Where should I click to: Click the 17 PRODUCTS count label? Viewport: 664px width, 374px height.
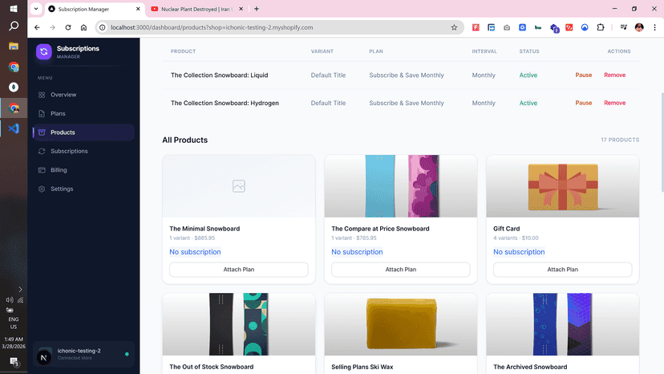pyautogui.click(x=620, y=140)
